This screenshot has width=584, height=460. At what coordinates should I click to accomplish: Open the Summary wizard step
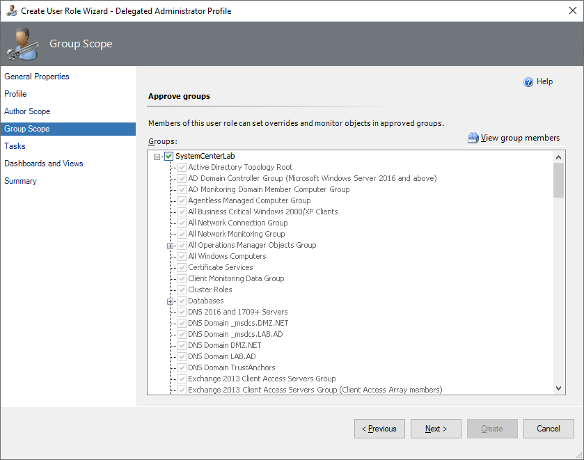coord(20,181)
